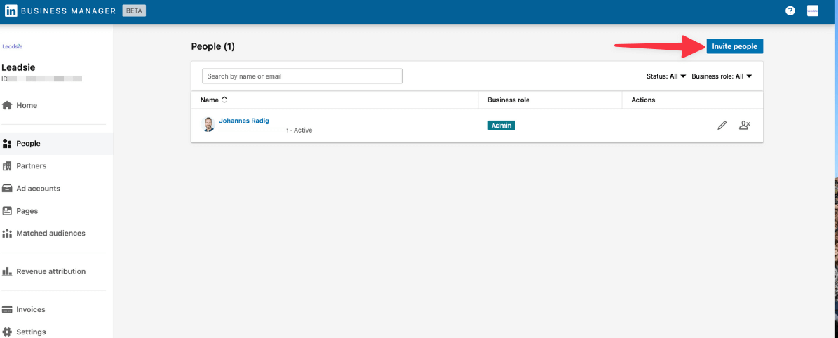Focus the Search by name or email field

302,76
